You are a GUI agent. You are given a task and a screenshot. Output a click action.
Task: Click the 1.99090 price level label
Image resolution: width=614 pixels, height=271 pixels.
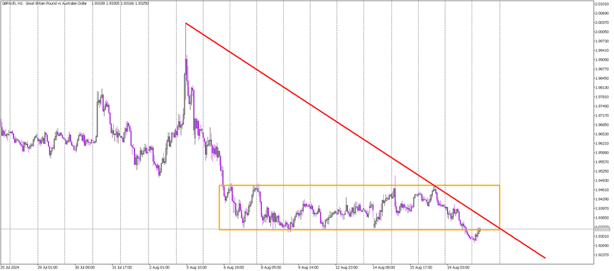603,60
